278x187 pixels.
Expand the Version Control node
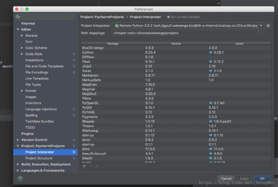click(x=18, y=140)
